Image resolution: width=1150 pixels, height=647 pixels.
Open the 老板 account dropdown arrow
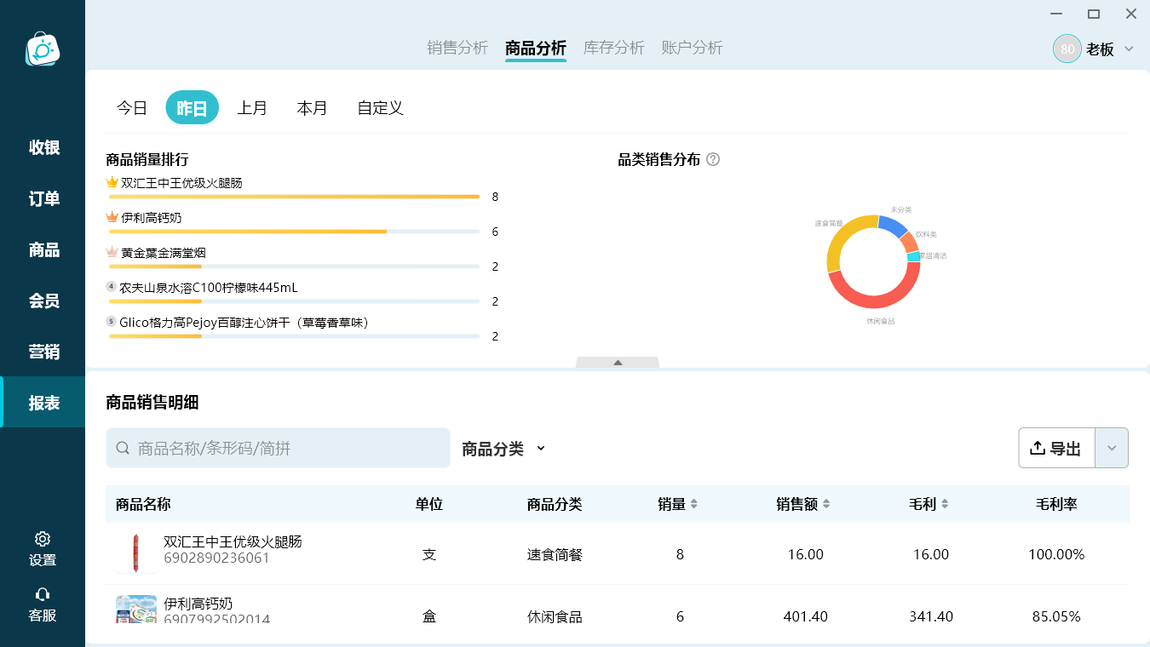tap(1129, 49)
